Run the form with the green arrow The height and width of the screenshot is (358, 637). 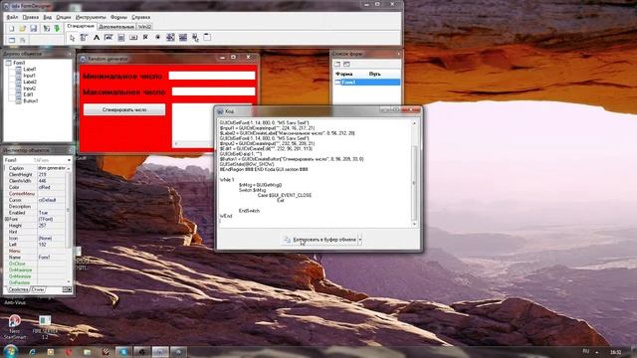point(58,28)
